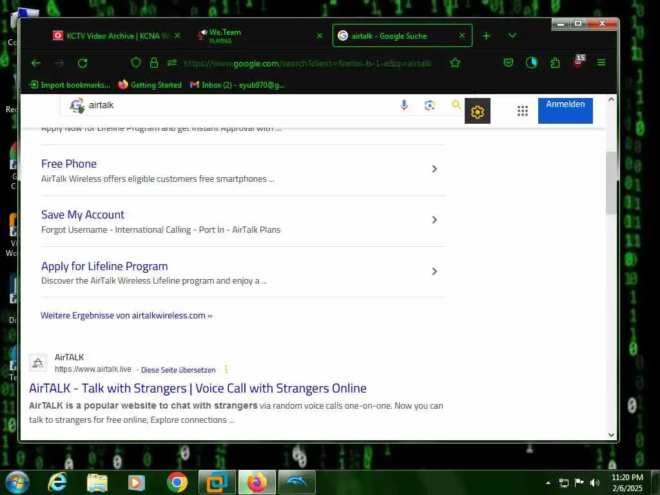Open the network tray icon
The image size is (660, 495).
pyautogui.click(x=563, y=483)
